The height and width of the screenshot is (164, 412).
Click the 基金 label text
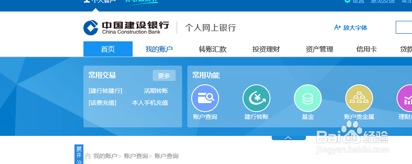click(x=308, y=117)
